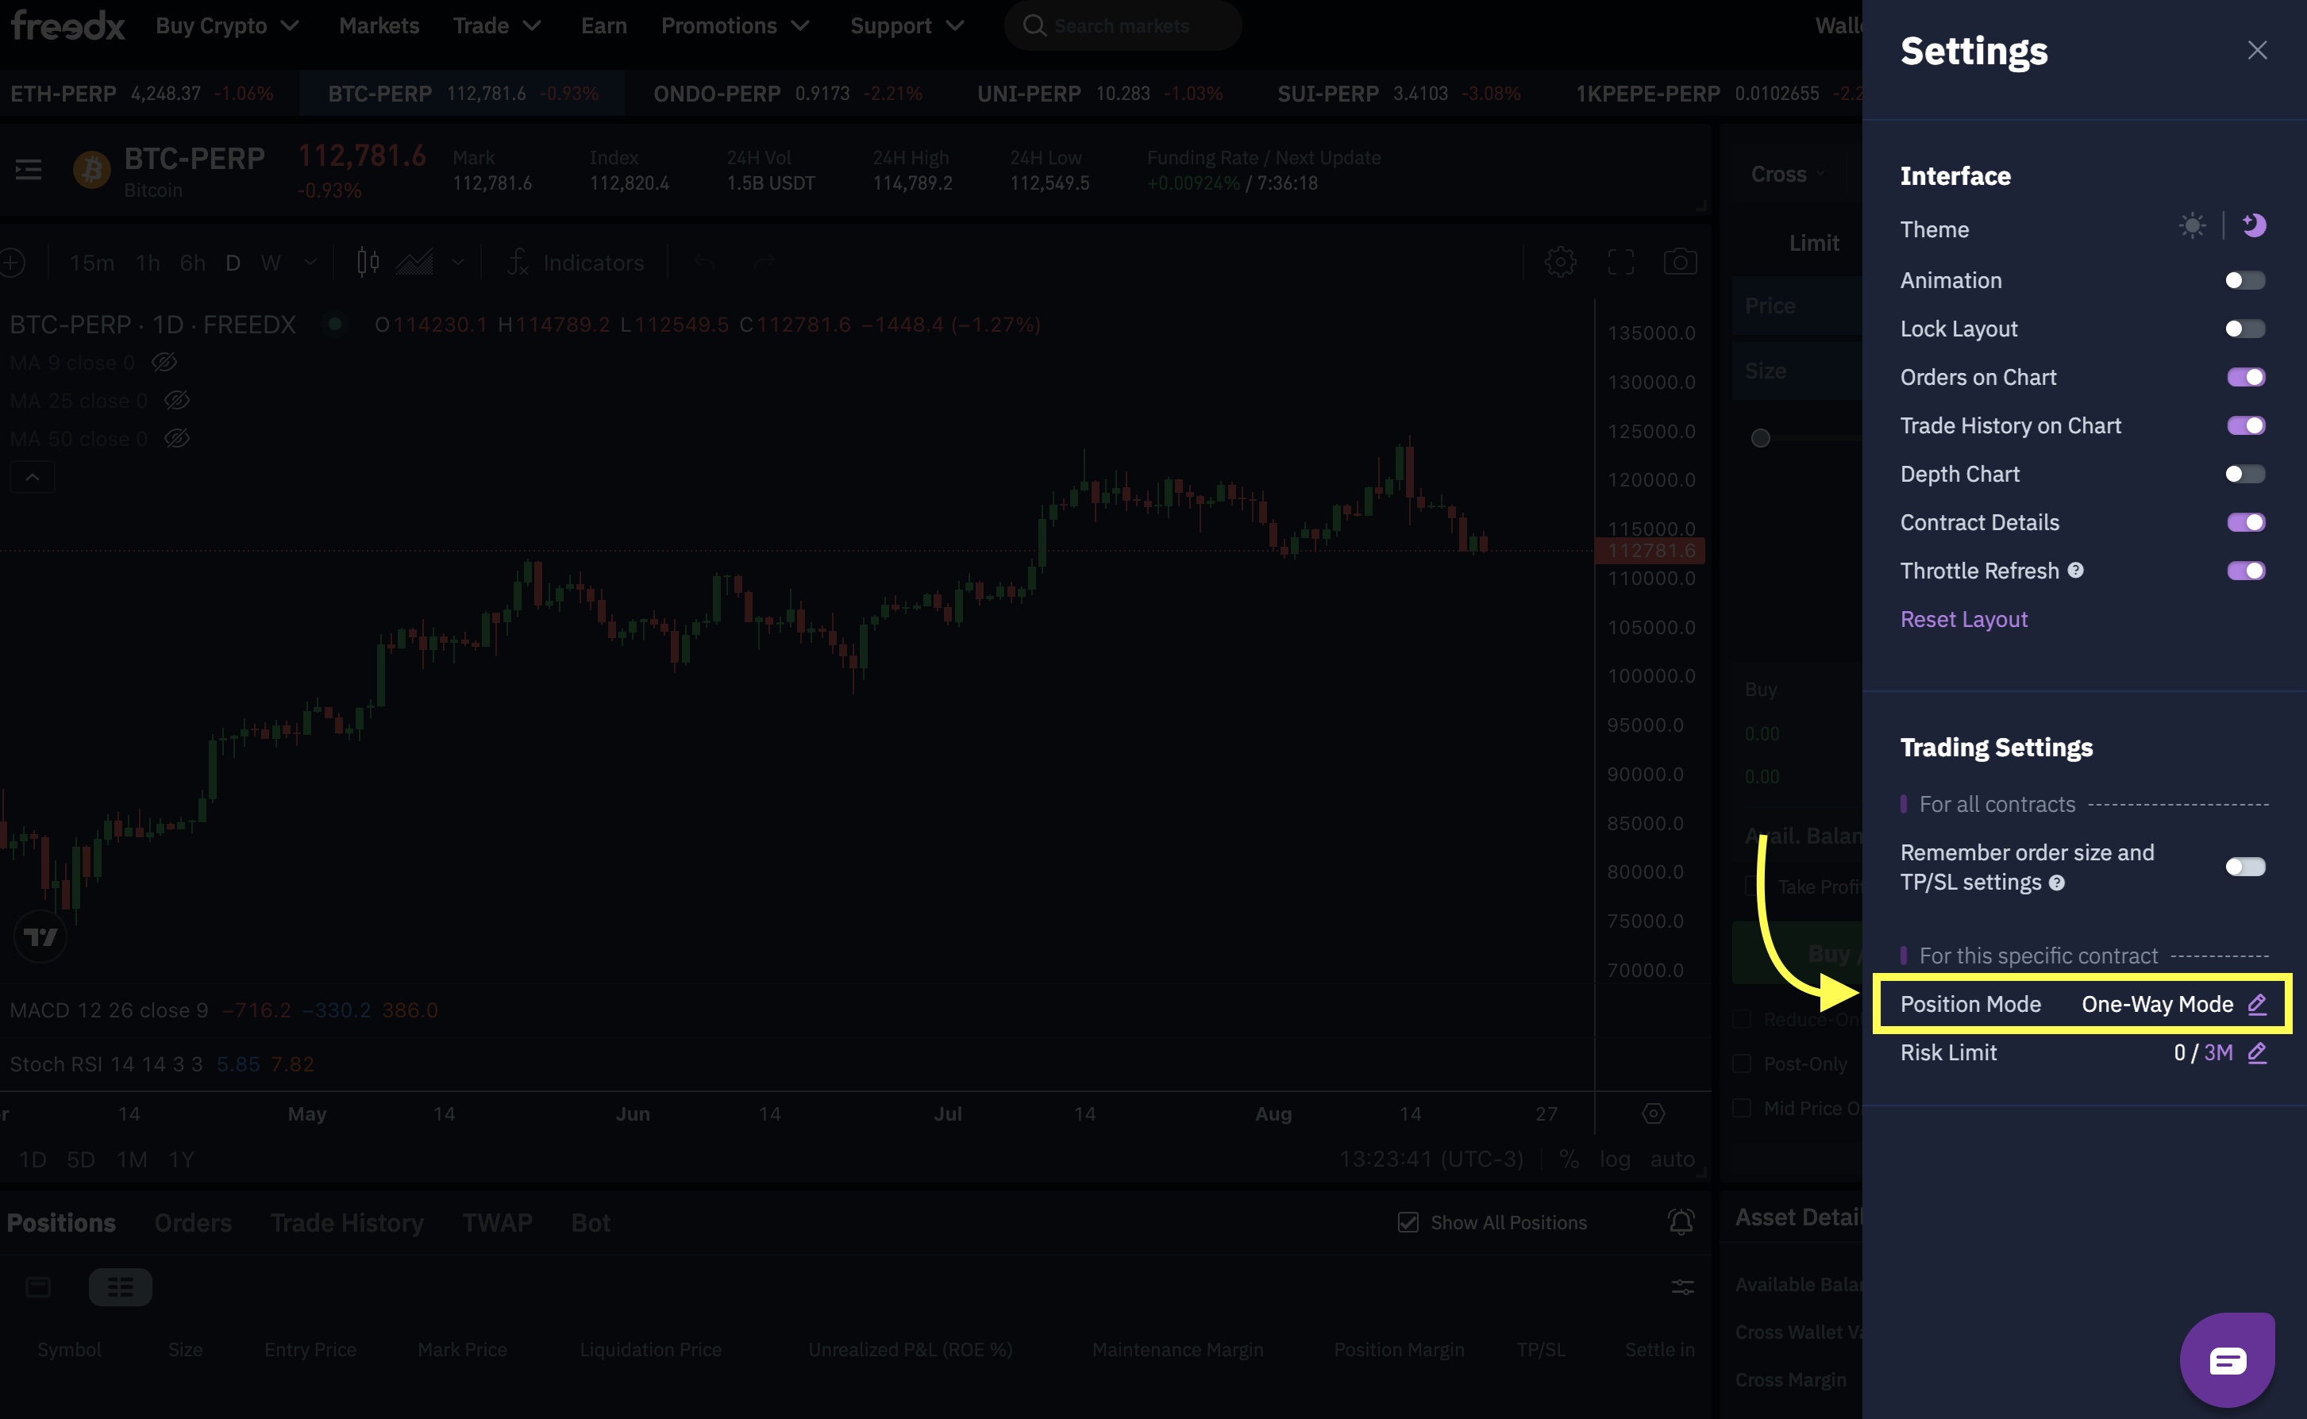
Task: Switch to the Trade History tab
Action: click(347, 1223)
